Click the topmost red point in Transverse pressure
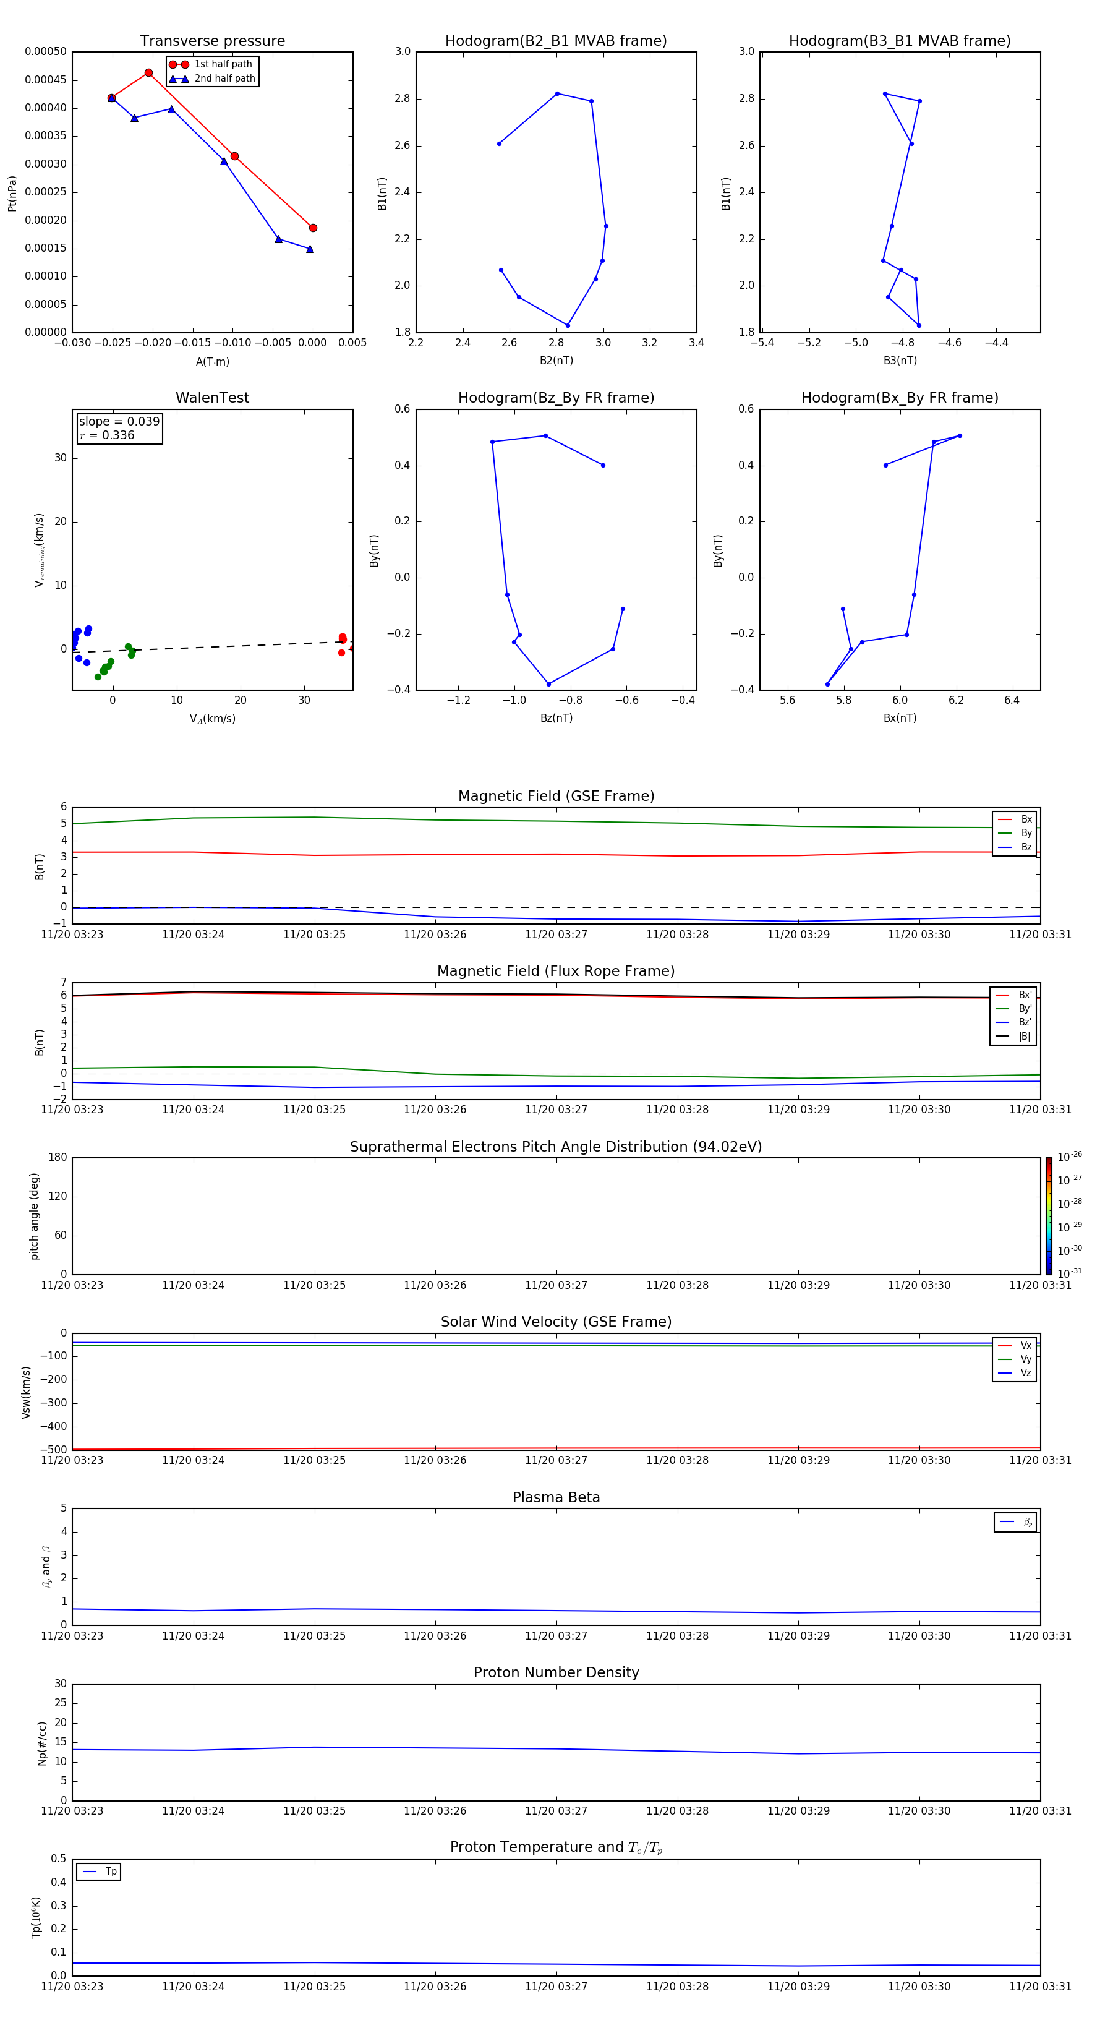Viewport: 1113px width, 2041px height. point(148,73)
